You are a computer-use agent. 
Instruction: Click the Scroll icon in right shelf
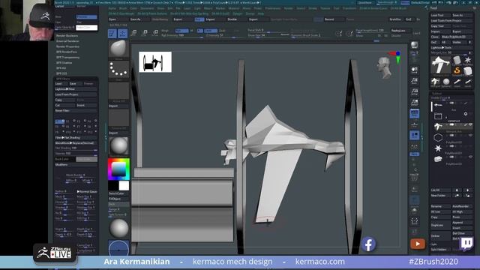415,70
